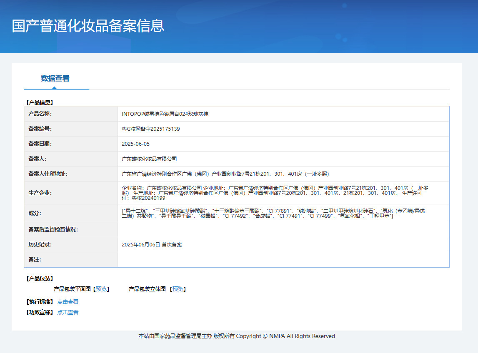Click the filing number 粤G妆网备字2025175139
This screenshot has width=478, height=353.
[150, 129]
